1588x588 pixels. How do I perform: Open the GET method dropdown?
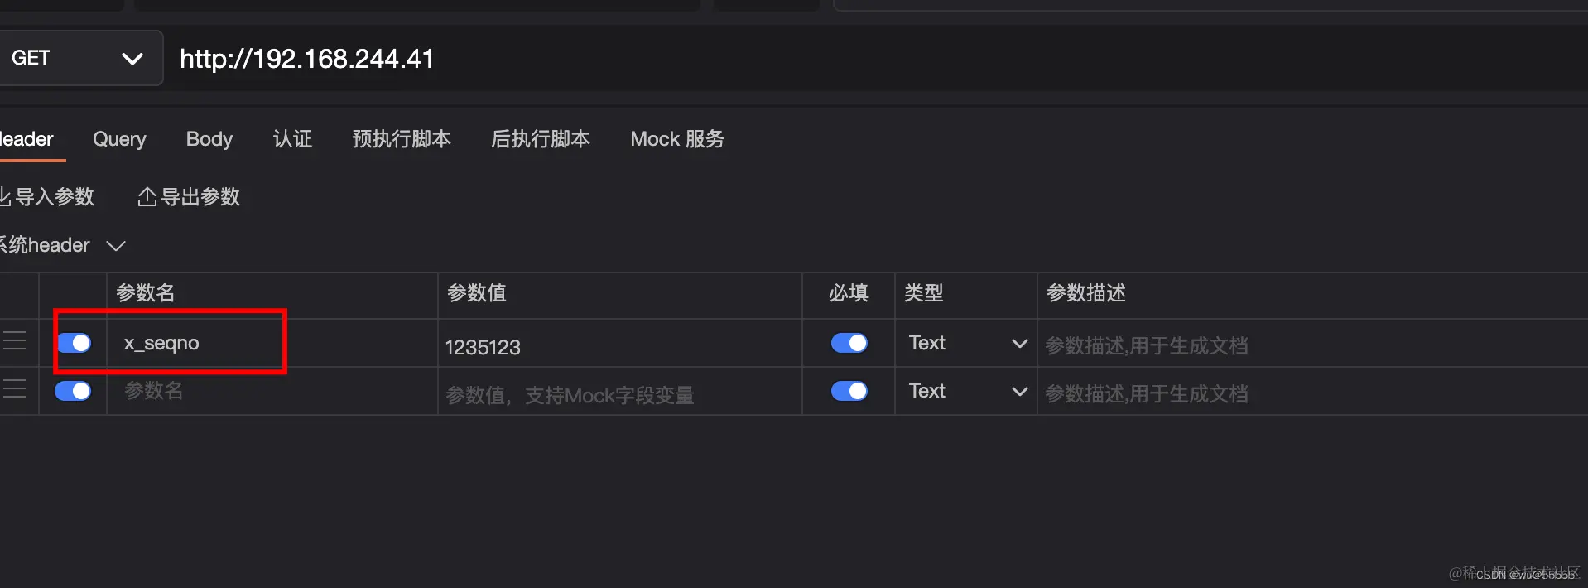pos(132,58)
